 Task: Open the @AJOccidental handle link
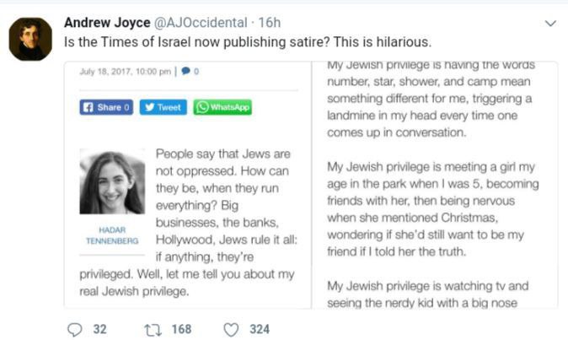201,23
